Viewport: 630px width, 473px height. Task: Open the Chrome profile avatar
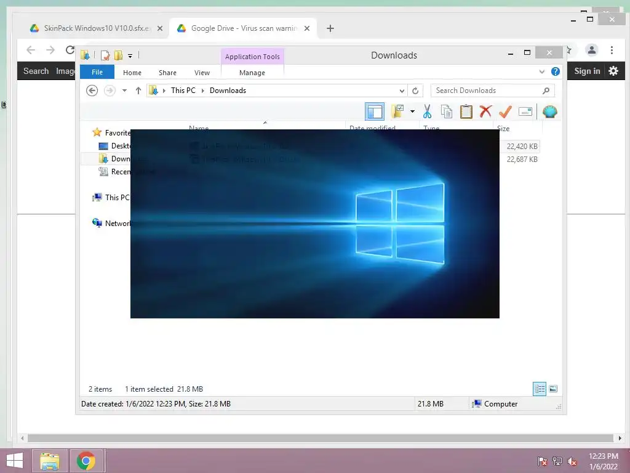point(591,50)
